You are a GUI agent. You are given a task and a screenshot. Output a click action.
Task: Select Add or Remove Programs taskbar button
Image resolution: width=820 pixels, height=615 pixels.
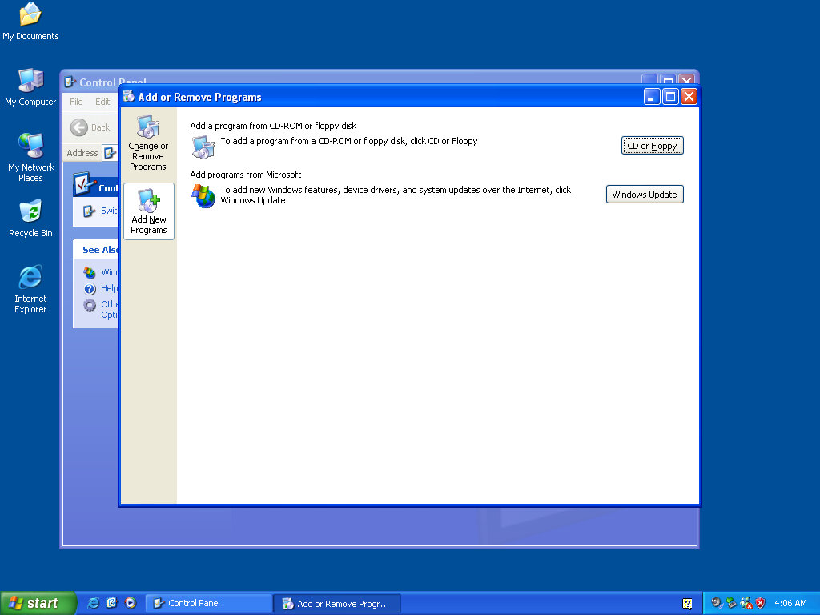336,604
